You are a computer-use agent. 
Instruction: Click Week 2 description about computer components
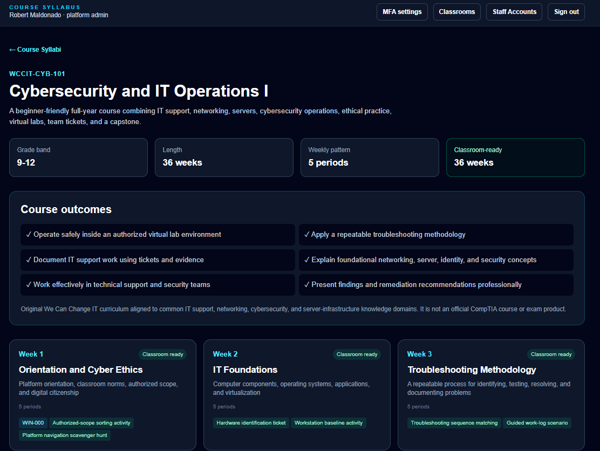pos(291,388)
